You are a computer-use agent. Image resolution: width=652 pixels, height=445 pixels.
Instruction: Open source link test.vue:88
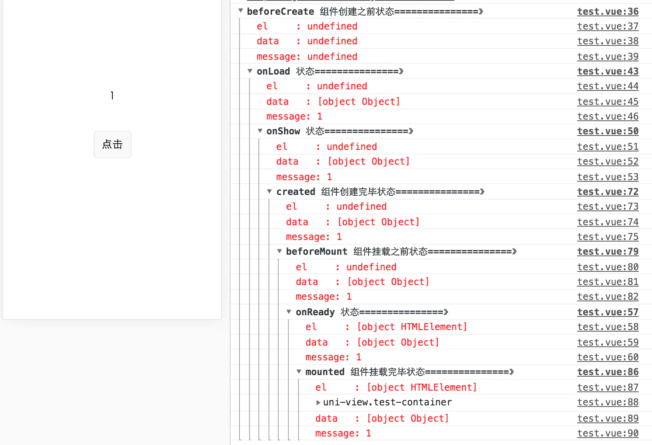608,402
